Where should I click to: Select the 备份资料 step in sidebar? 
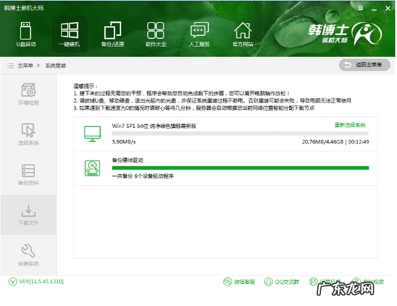coord(28,175)
